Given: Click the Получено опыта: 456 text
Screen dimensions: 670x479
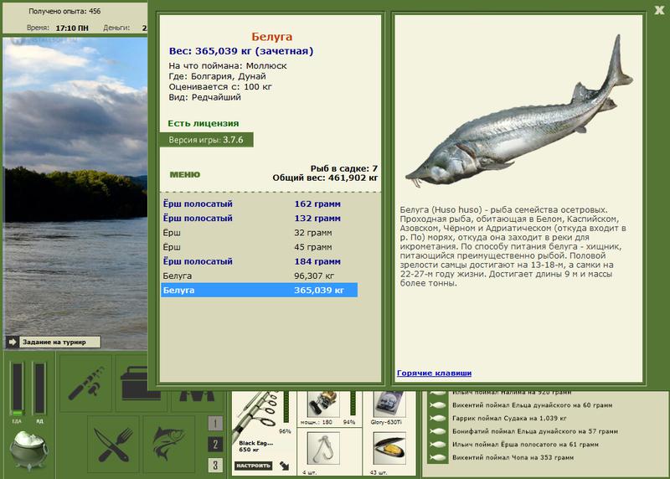Looking at the screenshot, I should click(x=64, y=12).
